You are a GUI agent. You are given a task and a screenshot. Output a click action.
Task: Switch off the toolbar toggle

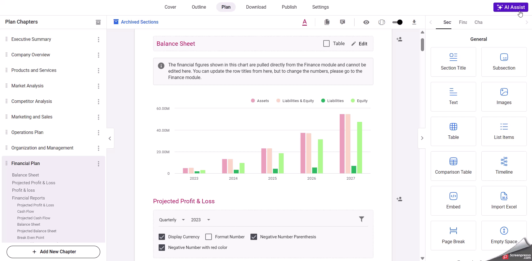click(x=398, y=22)
